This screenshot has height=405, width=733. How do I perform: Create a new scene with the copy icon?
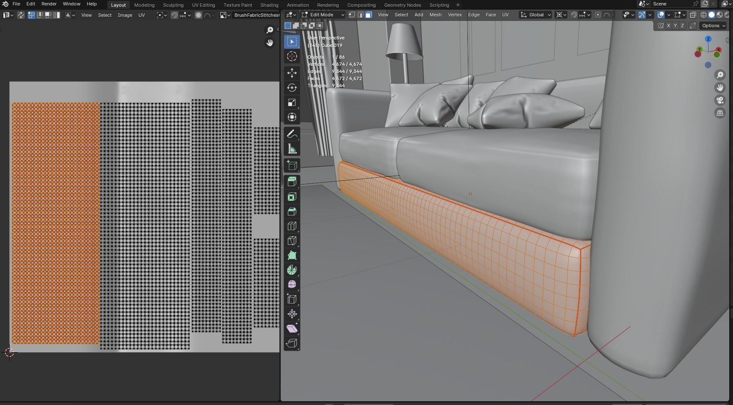tap(705, 4)
